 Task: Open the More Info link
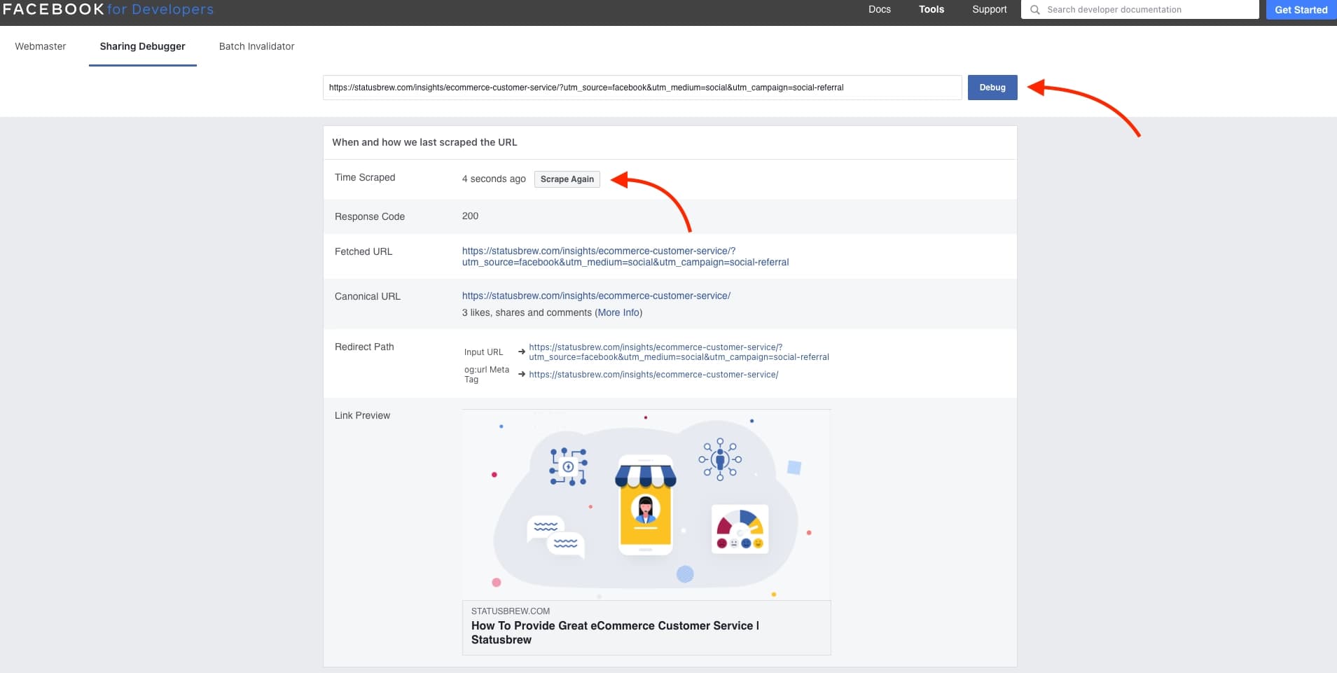click(x=618, y=312)
